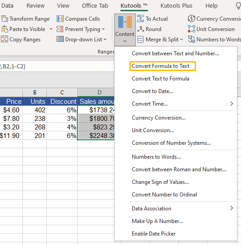Click the To Actual button label
241x245 pixels.
click(x=156, y=19)
